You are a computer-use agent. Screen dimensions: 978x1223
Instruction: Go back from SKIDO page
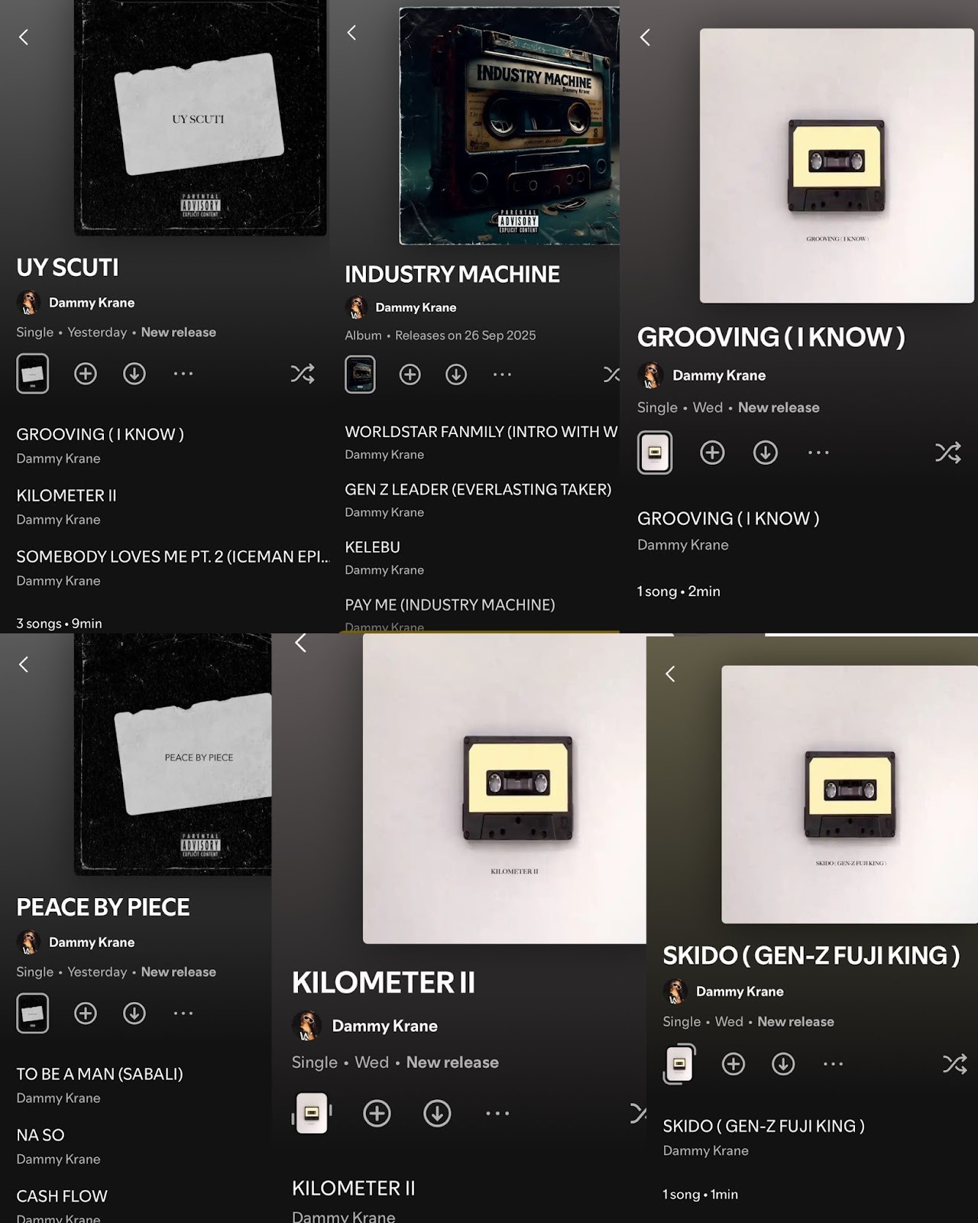(670, 673)
